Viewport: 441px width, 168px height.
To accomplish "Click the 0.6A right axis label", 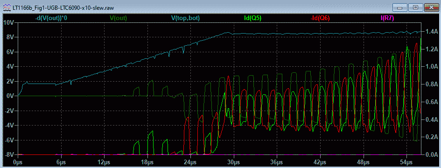I will [432, 102].
